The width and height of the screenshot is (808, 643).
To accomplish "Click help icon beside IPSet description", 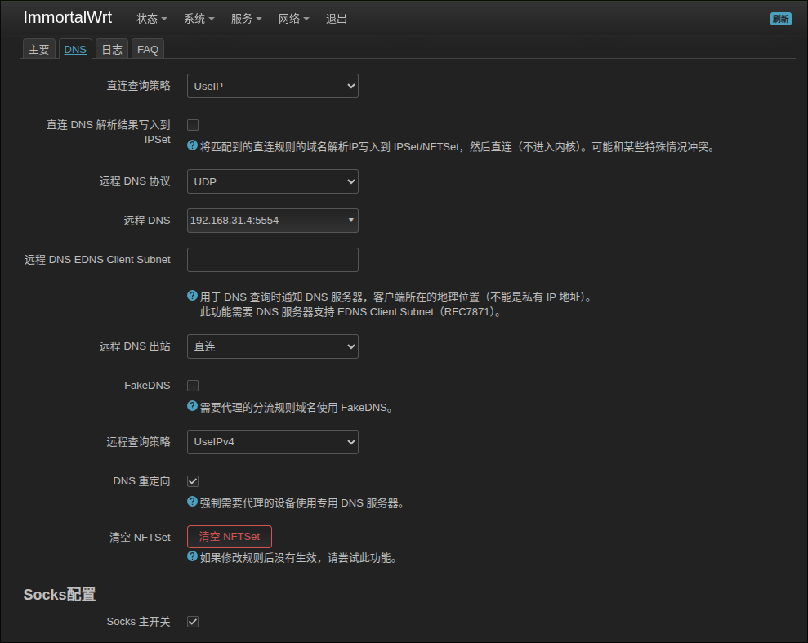I will [192, 146].
